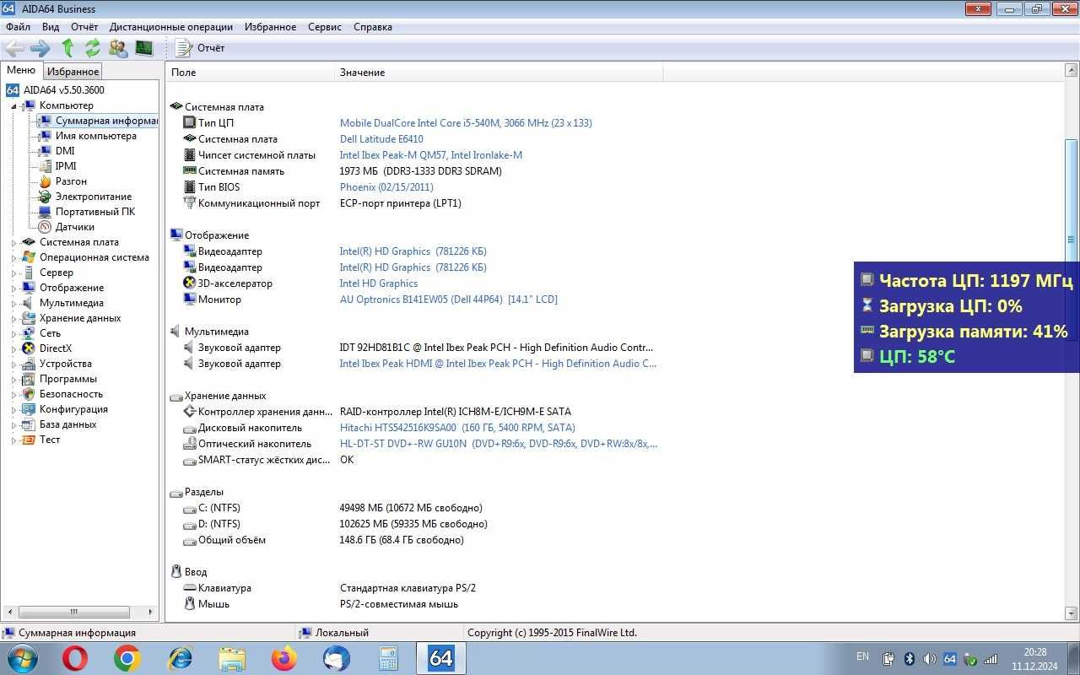Select Имя компьютера in the tree
This screenshot has width=1080, height=675.
tap(95, 136)
